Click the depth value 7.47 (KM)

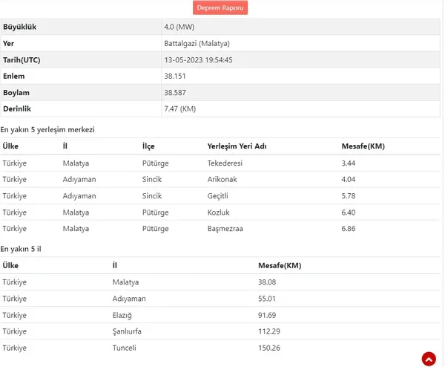180,109
